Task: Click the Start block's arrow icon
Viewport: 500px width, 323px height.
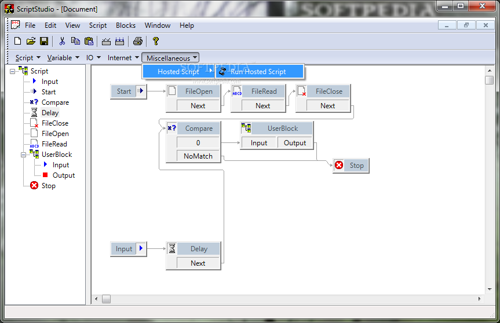Action: coord(140,91)
